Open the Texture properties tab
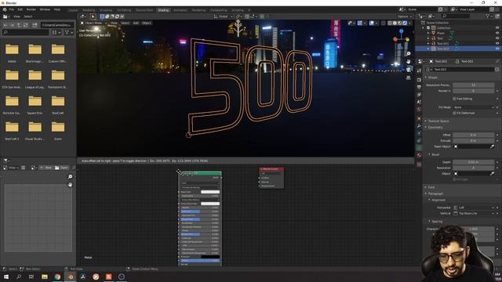Screen dimensions: 502x282 coord(419,164)
